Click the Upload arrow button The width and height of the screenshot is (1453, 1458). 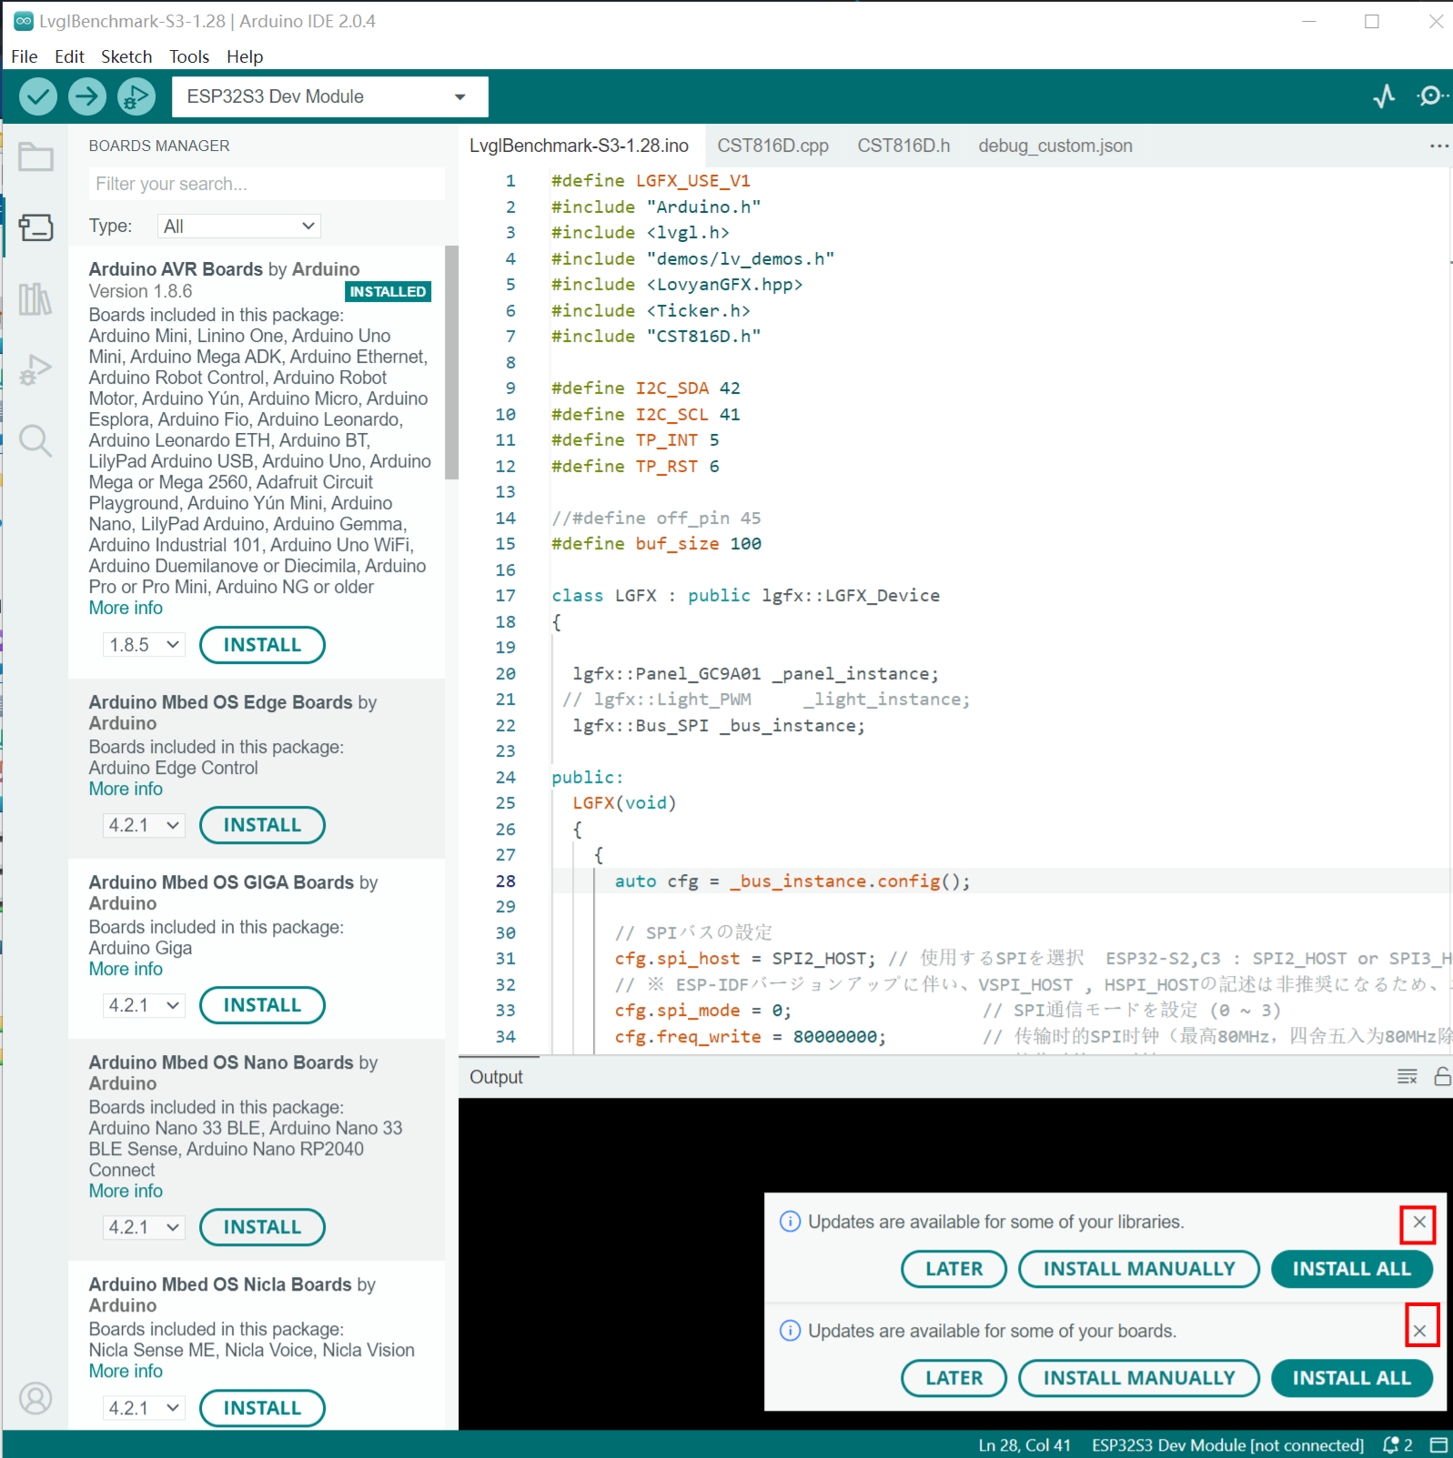click(87, 96)
